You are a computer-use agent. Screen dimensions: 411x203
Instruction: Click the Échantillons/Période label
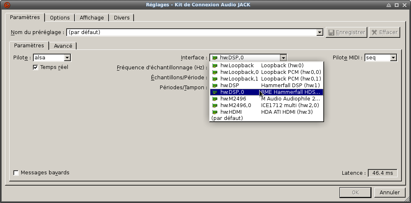179,78
